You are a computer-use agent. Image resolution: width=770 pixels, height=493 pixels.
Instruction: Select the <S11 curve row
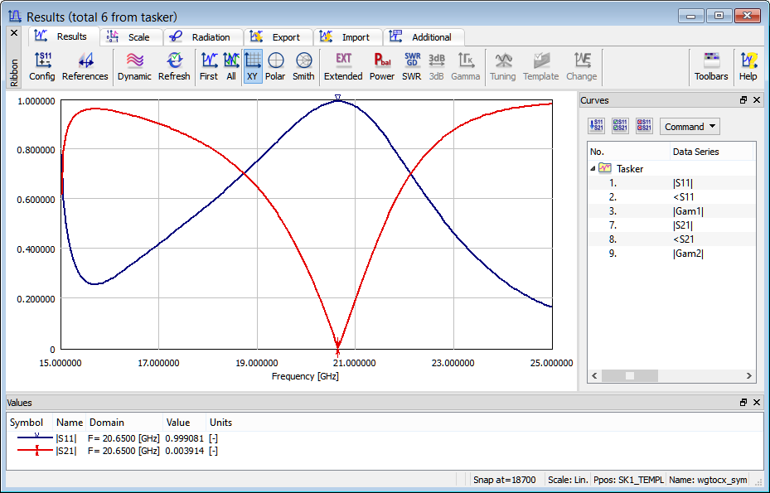pos(671,197)
